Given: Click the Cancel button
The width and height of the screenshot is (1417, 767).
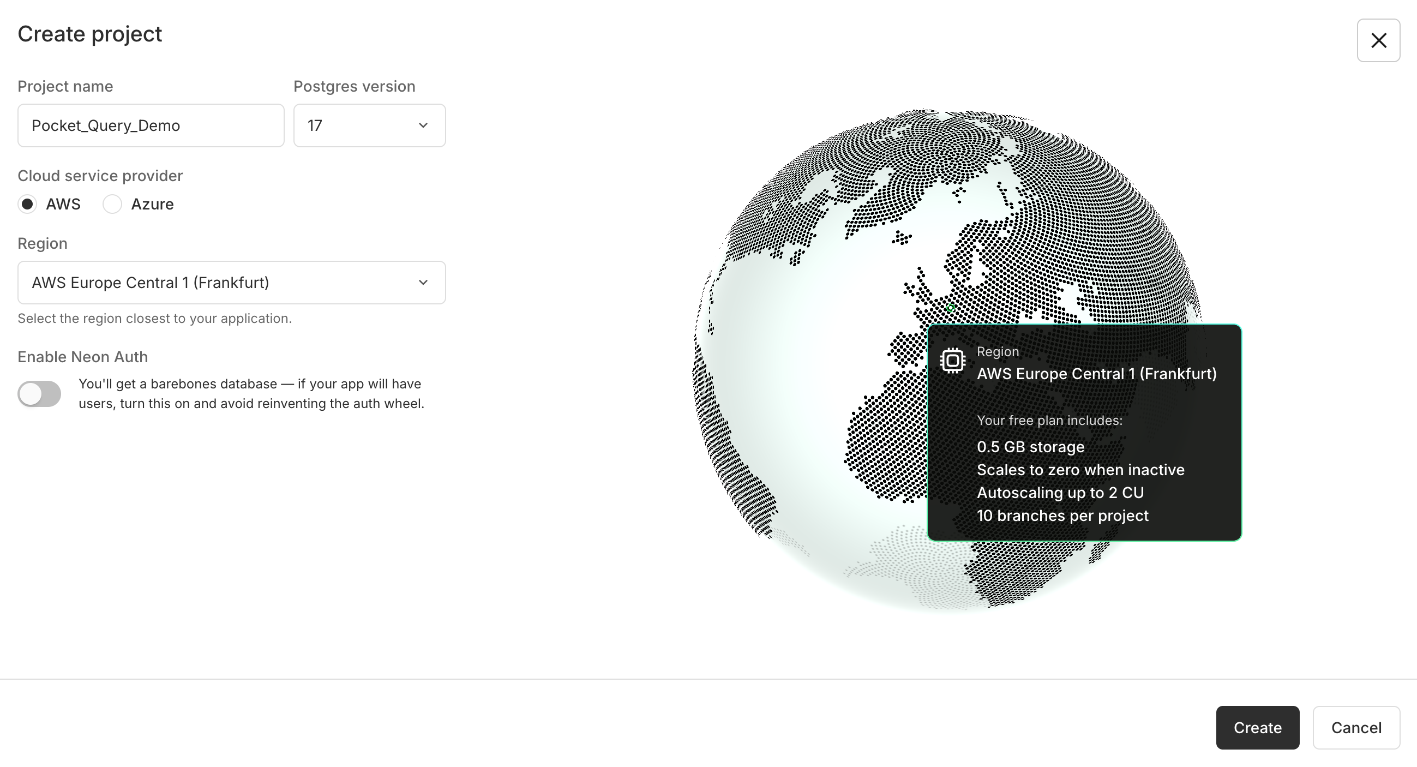Looking at the screenshot, I should (1356, 727).
